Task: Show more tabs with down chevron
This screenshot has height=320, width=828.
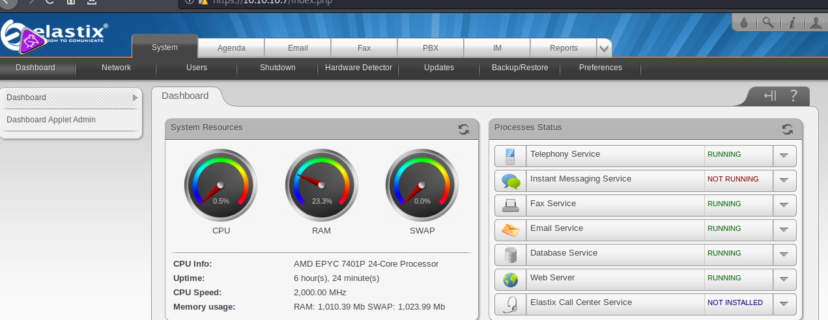Action: [604, 48]
